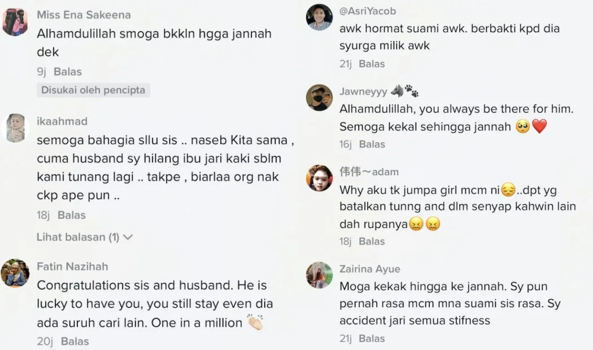Expand replies with the Lihat balasan chevron
This screenshot has height=350, width=593.
(128, 237)
